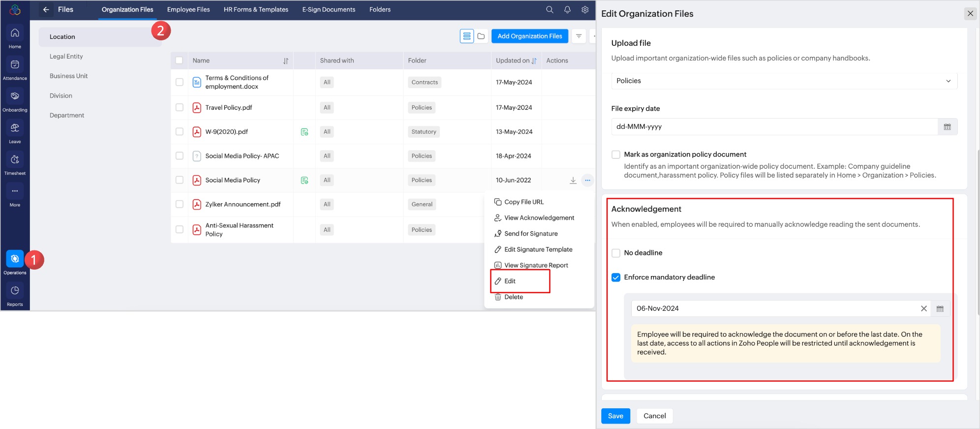Open notifications bell

click(567, 9)
